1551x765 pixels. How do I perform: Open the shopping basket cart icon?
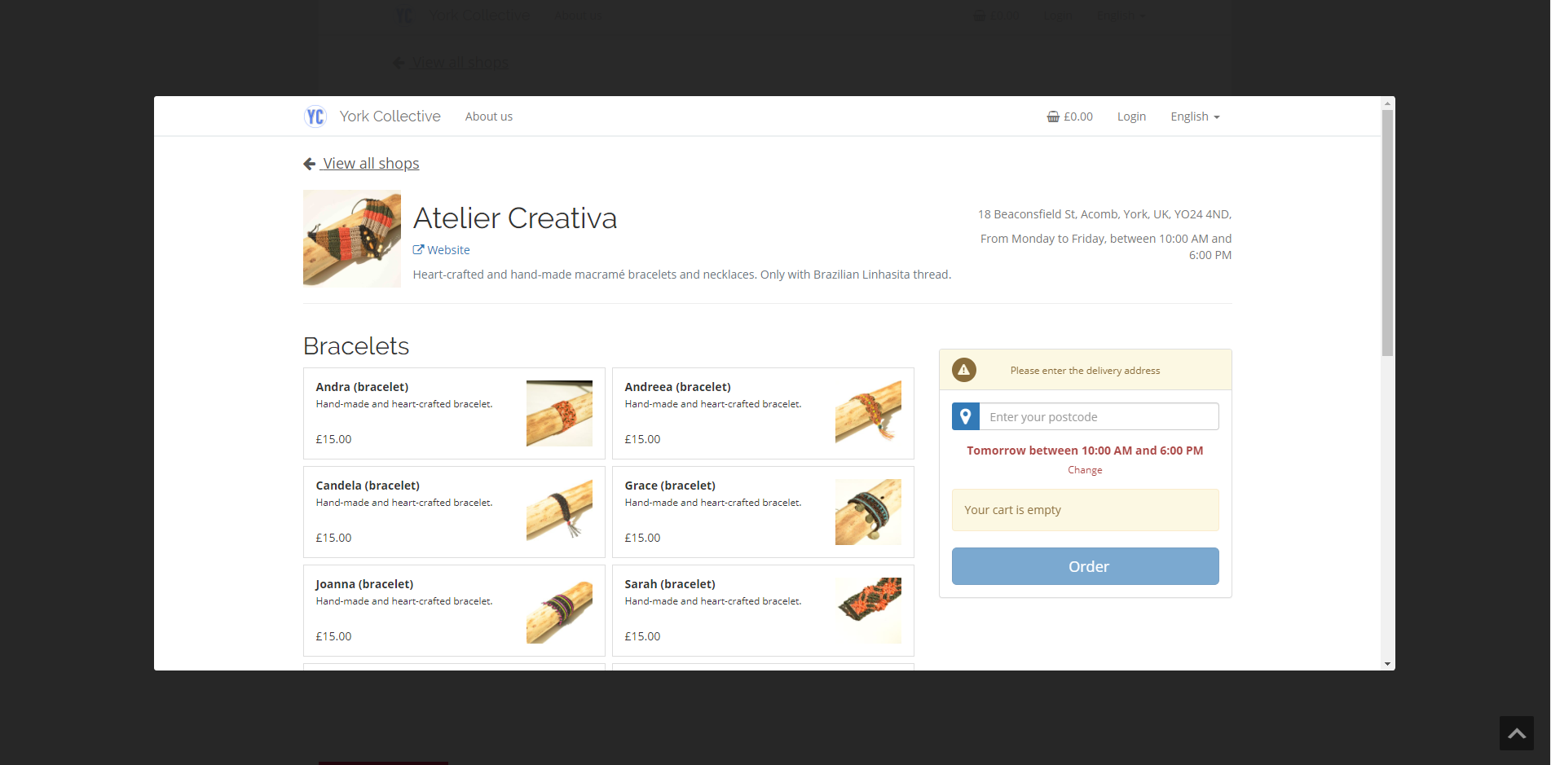1053,117
